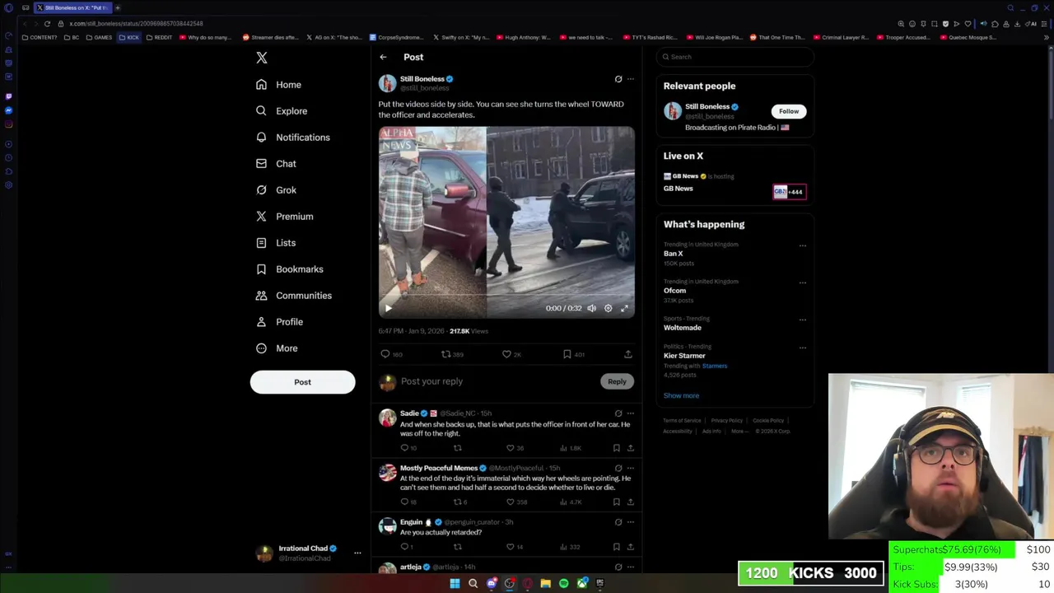Open more options for Ban X trend
The height and width of the screenshot is (593, 1054).
pos(803,245)
